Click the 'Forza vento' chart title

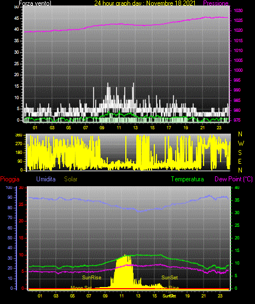pyautogui.click(x=35, y=3)
